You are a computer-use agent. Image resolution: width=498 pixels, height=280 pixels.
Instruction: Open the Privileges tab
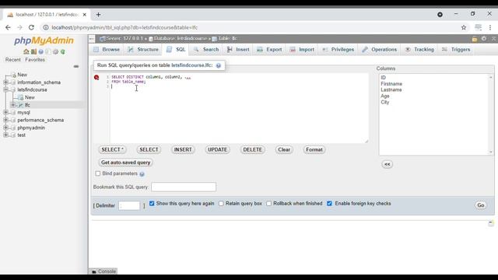(x=338, y=50)
